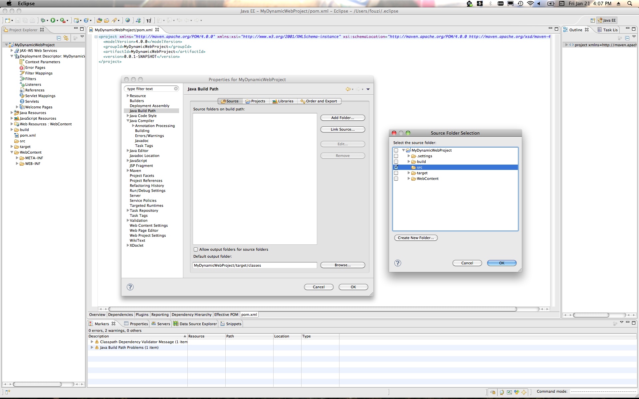Screen dimensions: 639x399
Task: Click the green Run button icon
Action: pyautogui.click(x=53, y=20)
